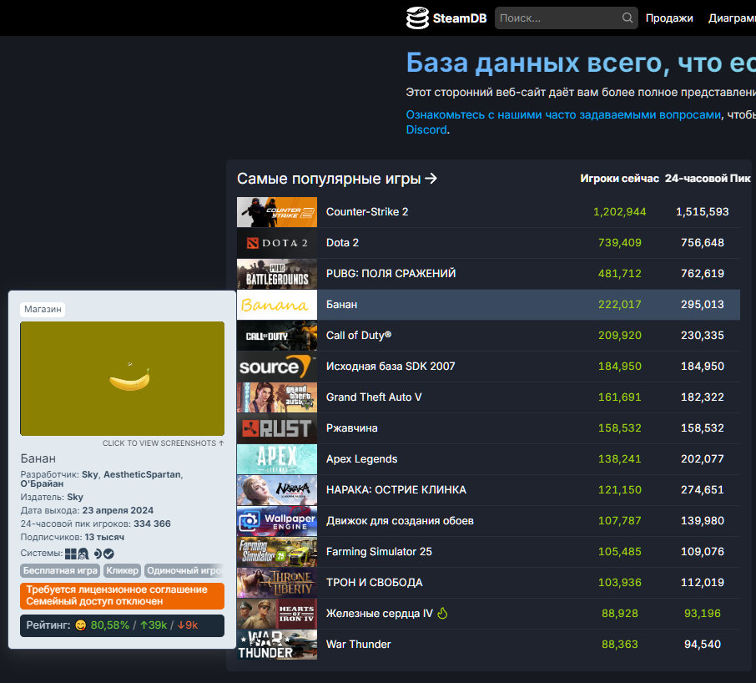The height and width of the screenshot is (683, 756).
Task: Open Самые популярные игры heading link
Action: click(x=337, y=179)
